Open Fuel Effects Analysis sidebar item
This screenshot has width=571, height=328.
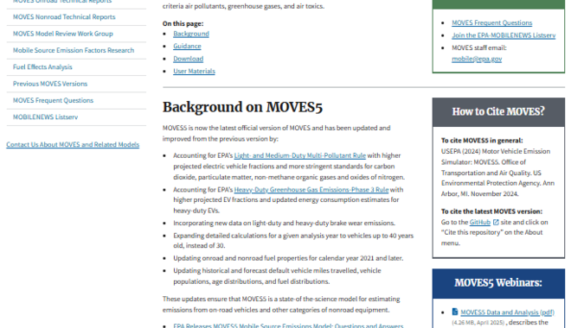click(x=42, y=67)
